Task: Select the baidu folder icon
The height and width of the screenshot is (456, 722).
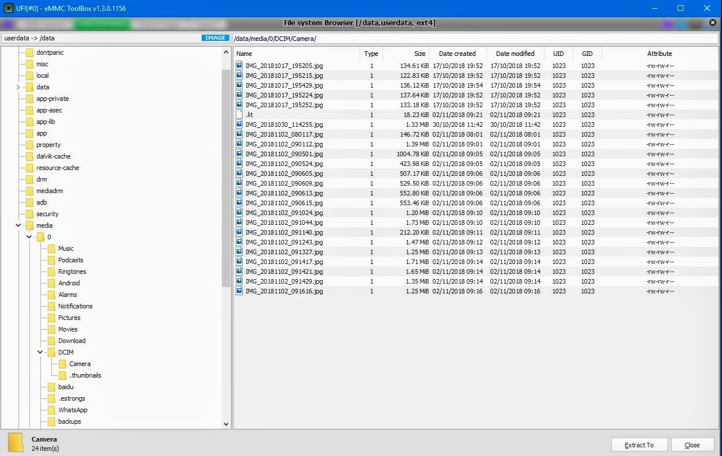Action: (x=51, y=387)
